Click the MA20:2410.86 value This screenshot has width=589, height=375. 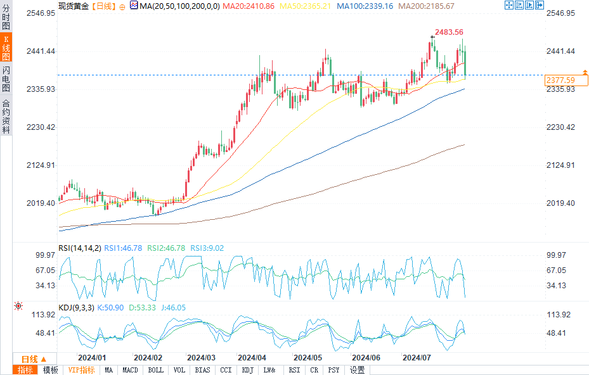(x=249, y=6)
